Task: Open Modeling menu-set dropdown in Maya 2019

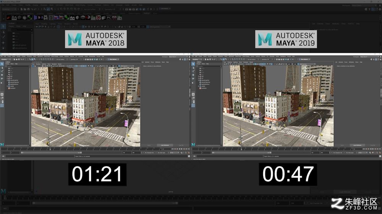Action: point(197,60)
